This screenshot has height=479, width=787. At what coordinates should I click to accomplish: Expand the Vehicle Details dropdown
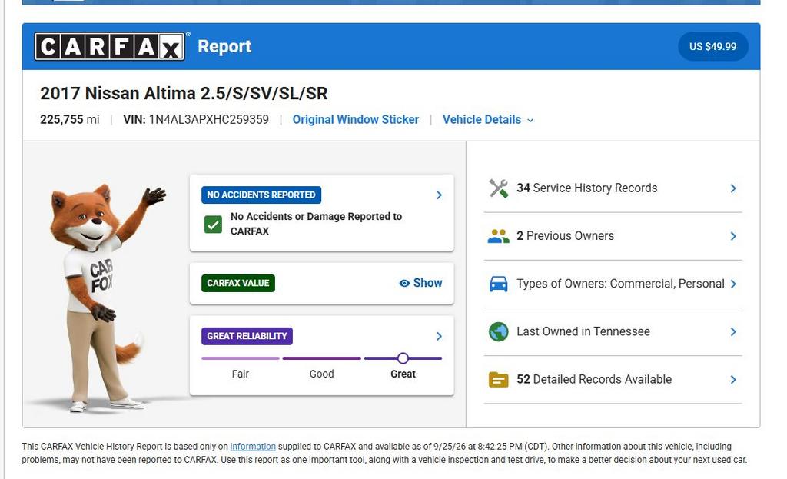(x=488, y=119)
